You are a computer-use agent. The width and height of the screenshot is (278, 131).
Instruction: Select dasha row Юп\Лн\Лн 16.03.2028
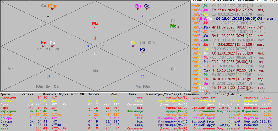coord(228,88)
